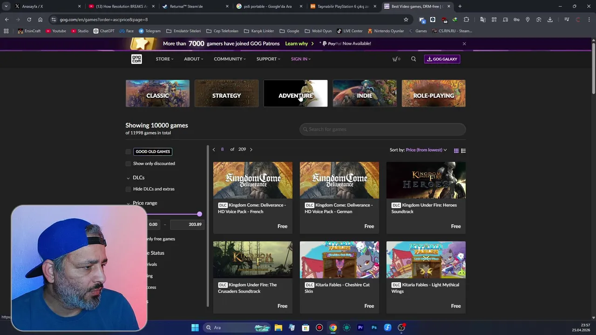
Task: Open Chrome three-dot menu
Action: click(589, 20)
